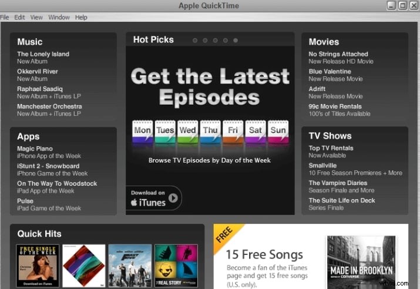Click the Fast Five movie thumbnail
This screenshot has width=420, height=289.
point(130,266)
